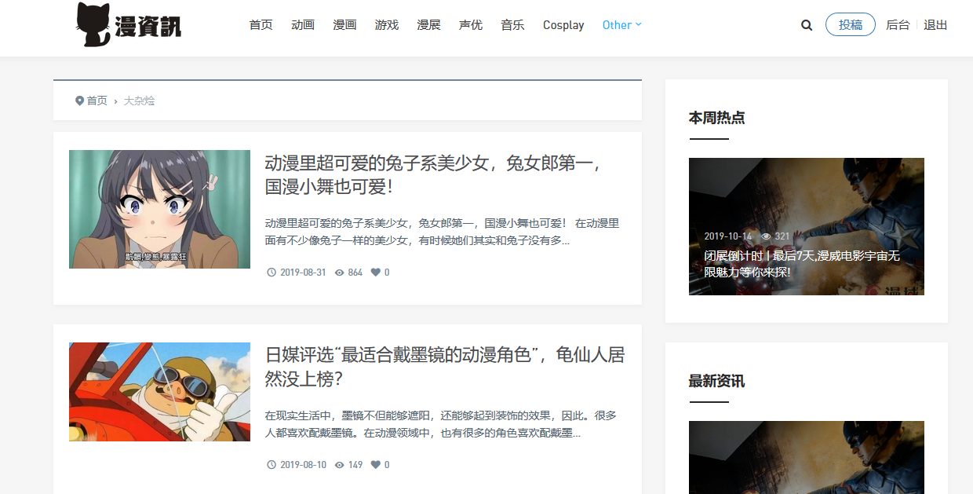This screenshot has width=973, height=494.
Task: Click the sunglasses article excerpt text
Action: click(440, 424)
